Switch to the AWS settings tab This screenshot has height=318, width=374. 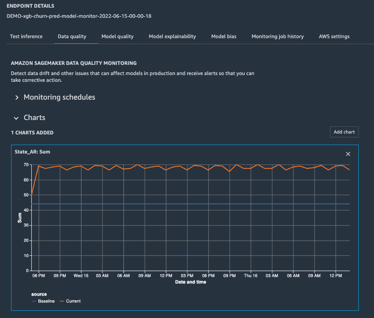334,36
